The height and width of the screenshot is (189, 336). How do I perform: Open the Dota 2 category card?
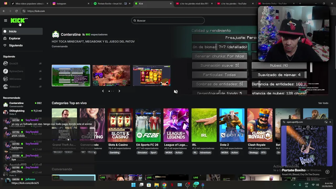click(x=232, y=125)
